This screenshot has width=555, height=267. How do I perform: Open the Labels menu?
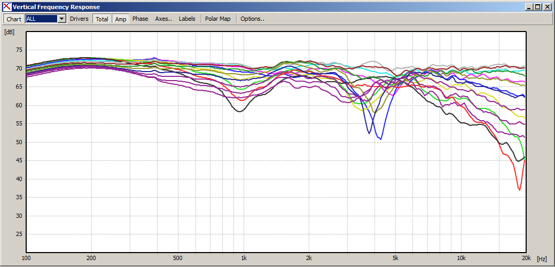tap(187, 19)
